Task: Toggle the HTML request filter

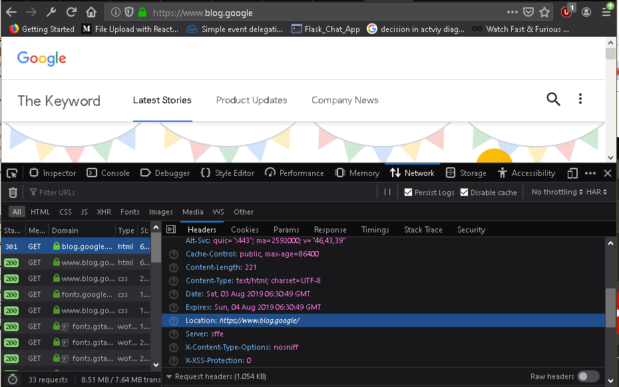Action: [x=40, y=212]
